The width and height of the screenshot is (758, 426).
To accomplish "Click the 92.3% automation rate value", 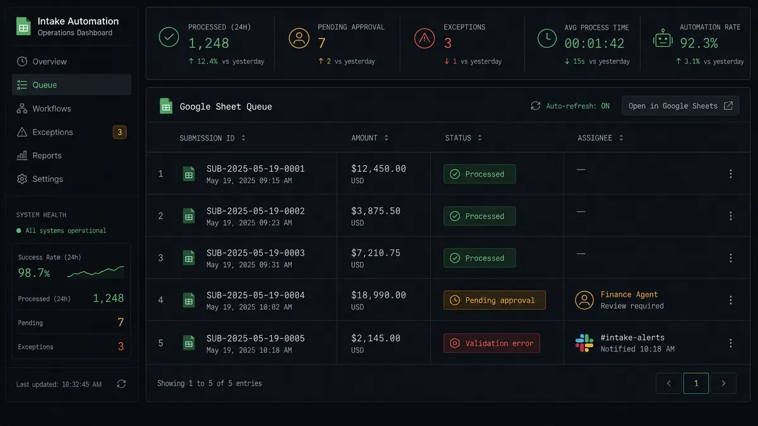I will click(x=699, y=44).
